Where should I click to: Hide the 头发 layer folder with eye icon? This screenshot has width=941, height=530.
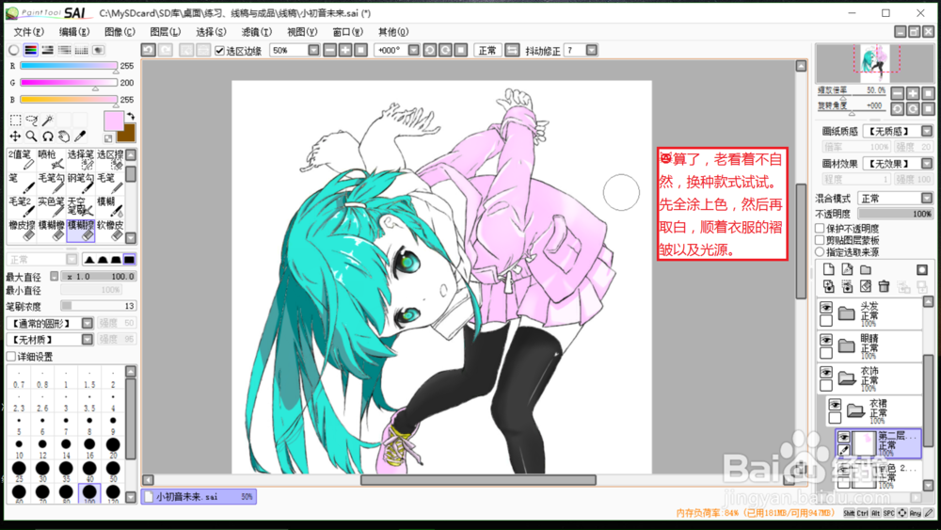point(826,307)
